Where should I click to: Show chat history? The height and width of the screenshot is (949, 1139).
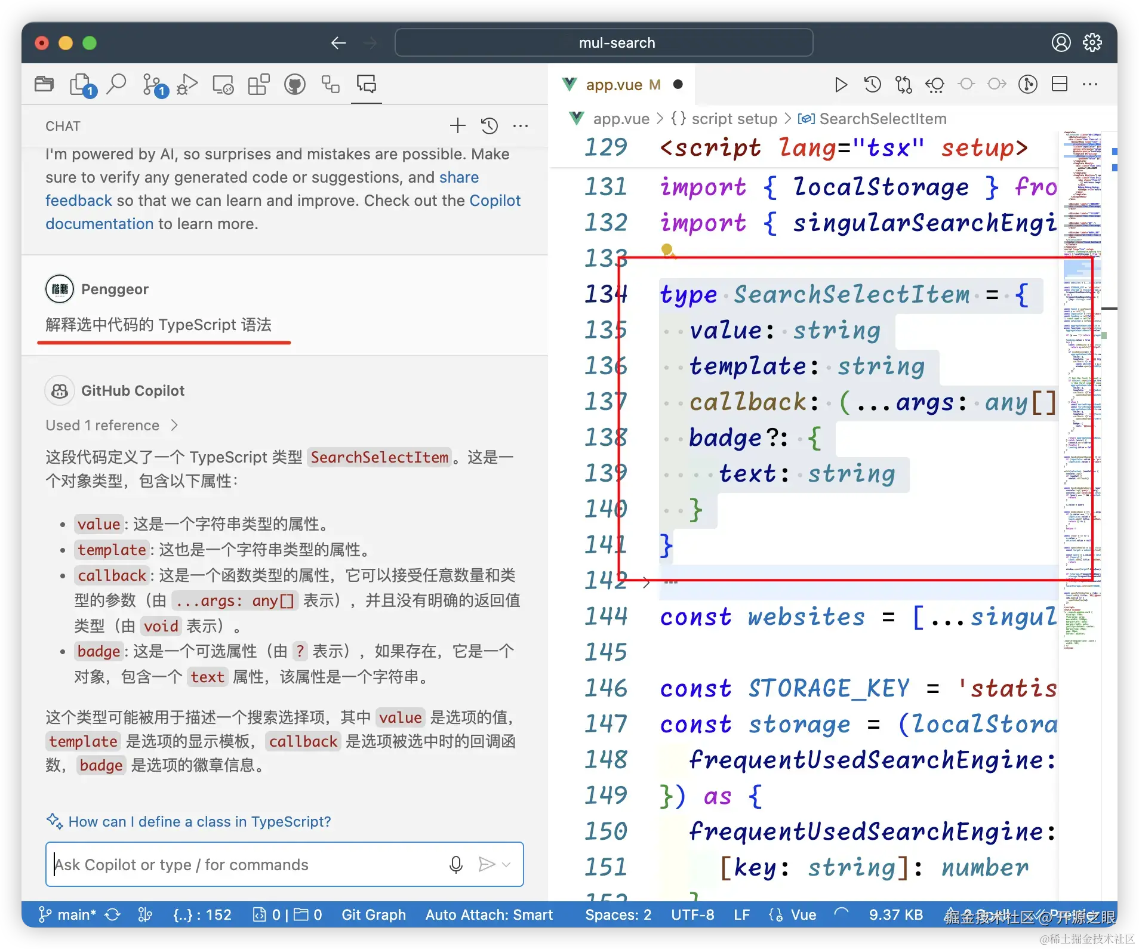490,126
